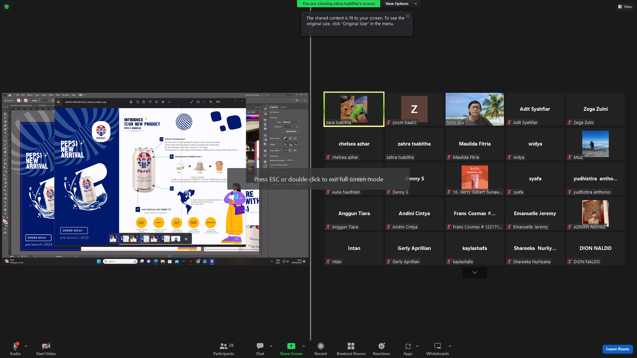
Task: Click the Delete trash icon in Photos
Action: 144,102
